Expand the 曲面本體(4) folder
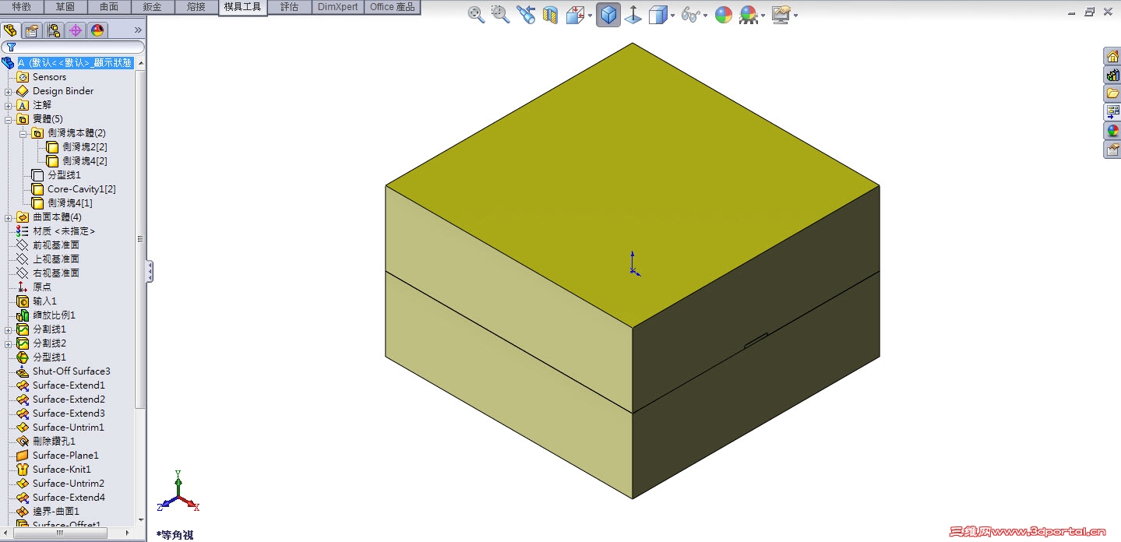 click(x=9, y=217)
